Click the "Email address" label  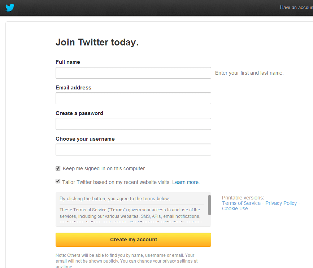[x=73, y=87]
